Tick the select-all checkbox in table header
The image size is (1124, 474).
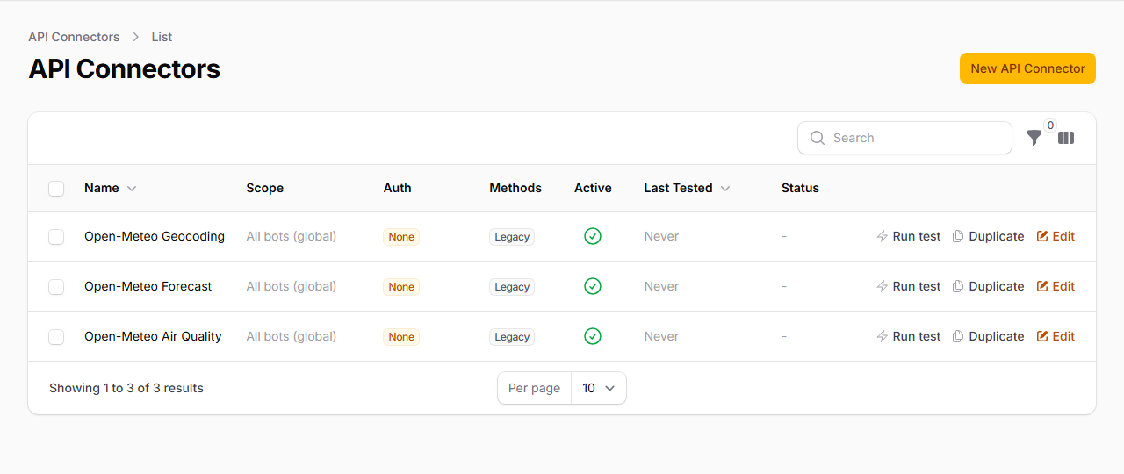pyautogui.click(x=56, y=188)
